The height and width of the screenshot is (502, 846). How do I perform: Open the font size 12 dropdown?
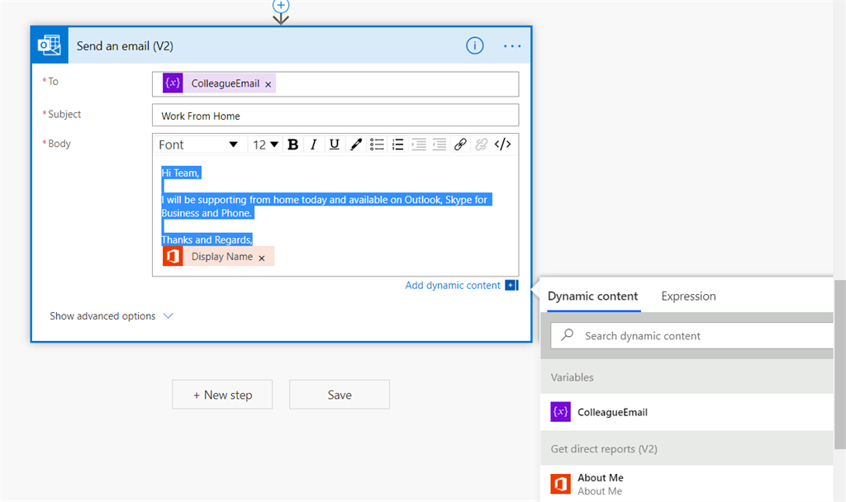265,144
